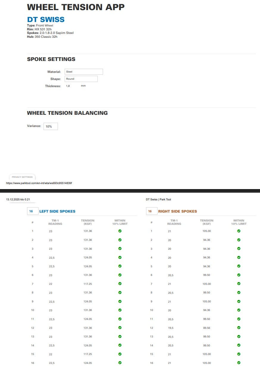Click the date text 13.12.2025 klo 0.21
The width and height of the screenshot is (260, 366).
pos(18,200)
